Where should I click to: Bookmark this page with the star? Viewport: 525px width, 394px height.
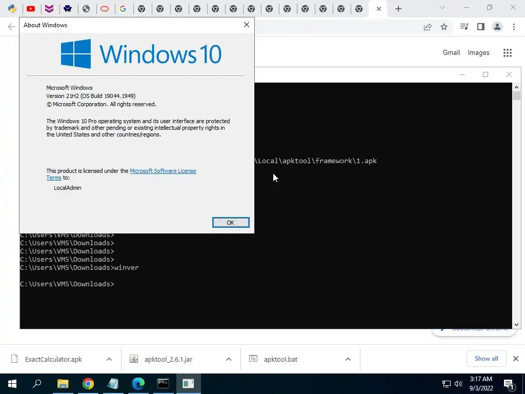click(x=444, y=27)
